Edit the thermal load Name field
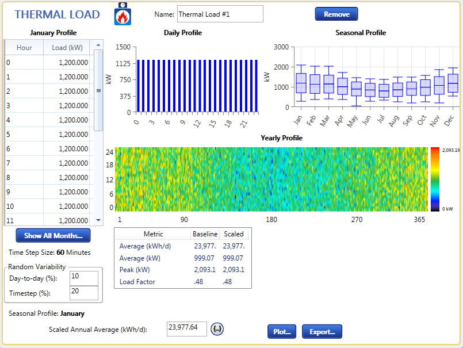This screenshot has height=348, width=463. pos(220,14)
